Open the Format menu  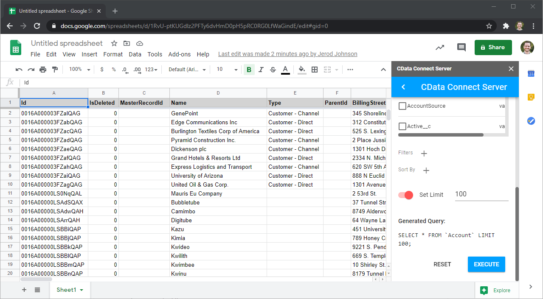[x=113, y=54]
